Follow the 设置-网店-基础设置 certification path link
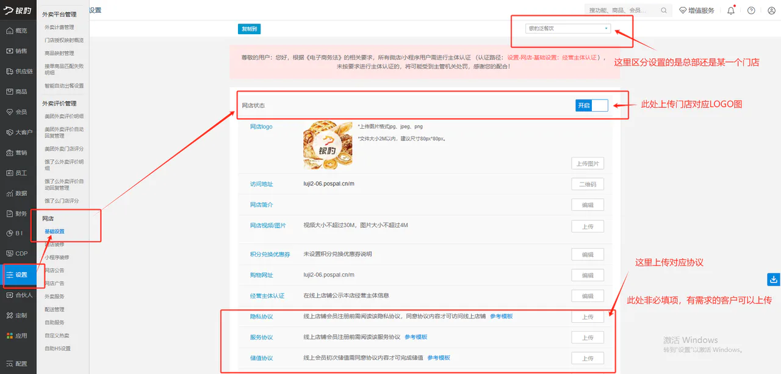The height and width of the screenshot is (374, 781). click(x=552, y=57)
